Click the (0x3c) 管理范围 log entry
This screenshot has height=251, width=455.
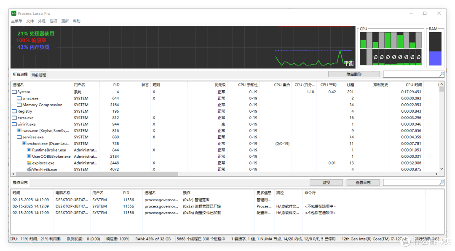coord(196,200)
